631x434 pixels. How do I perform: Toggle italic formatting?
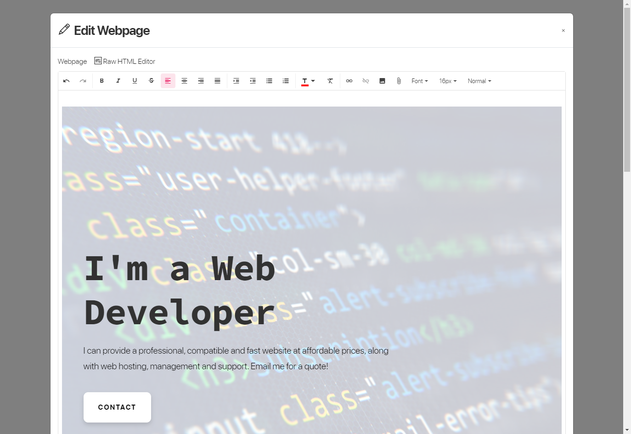point(118,81)
